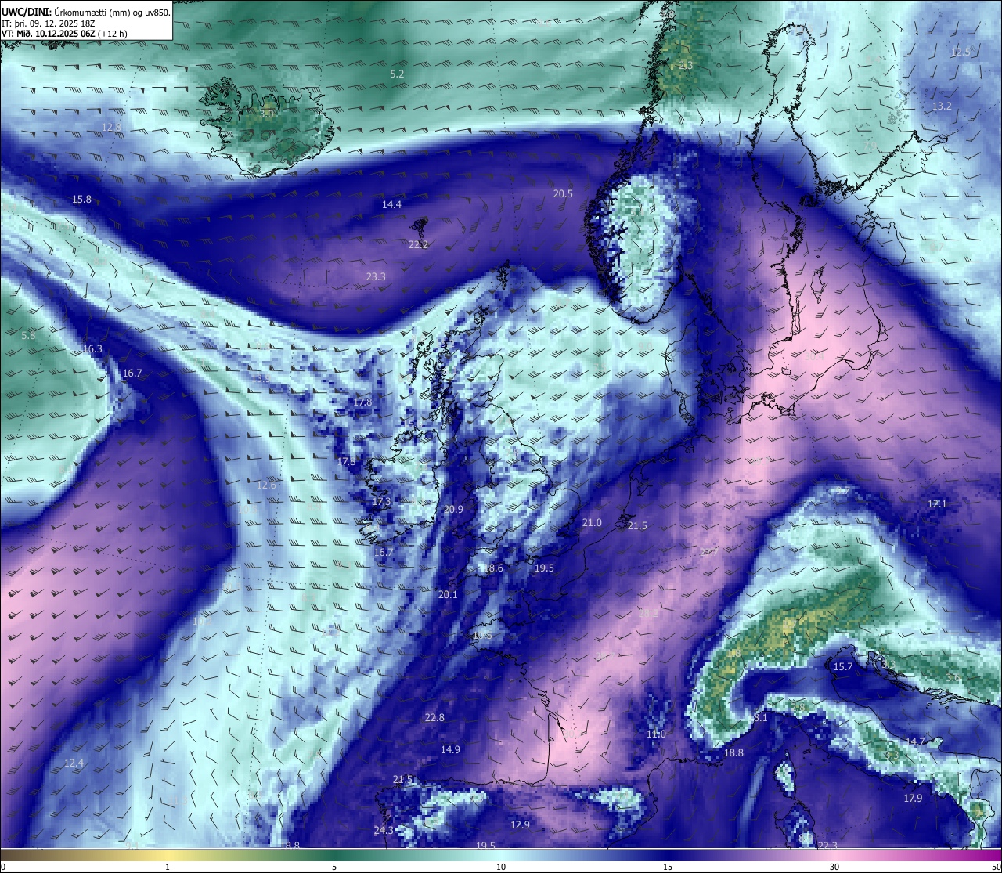Click the 5 tick on the color scale
This screenshot has width=1002, height=873.
334,867
